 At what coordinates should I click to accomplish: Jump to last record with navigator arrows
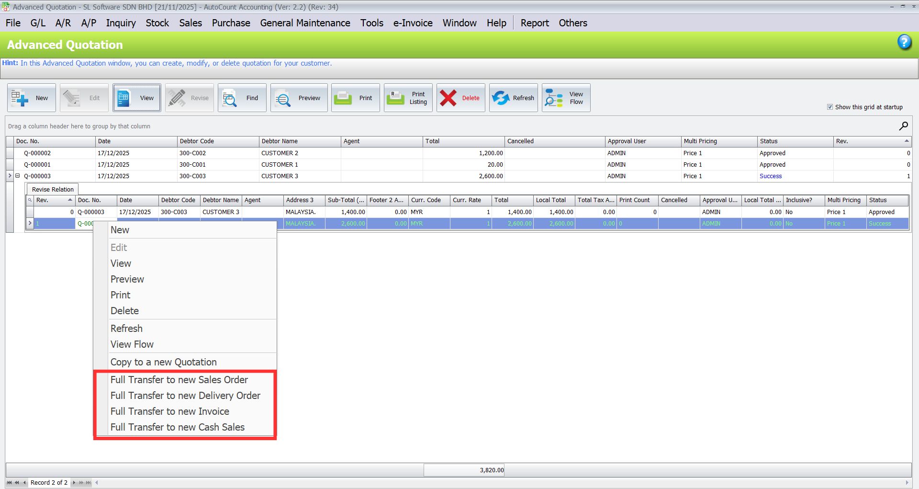coord(88,482)
